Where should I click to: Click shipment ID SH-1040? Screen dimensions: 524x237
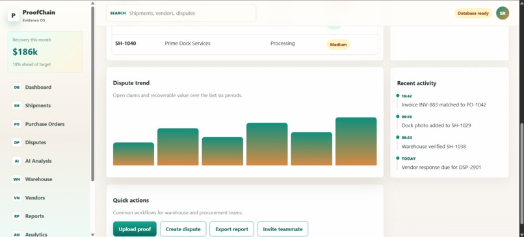pos(125,44)
